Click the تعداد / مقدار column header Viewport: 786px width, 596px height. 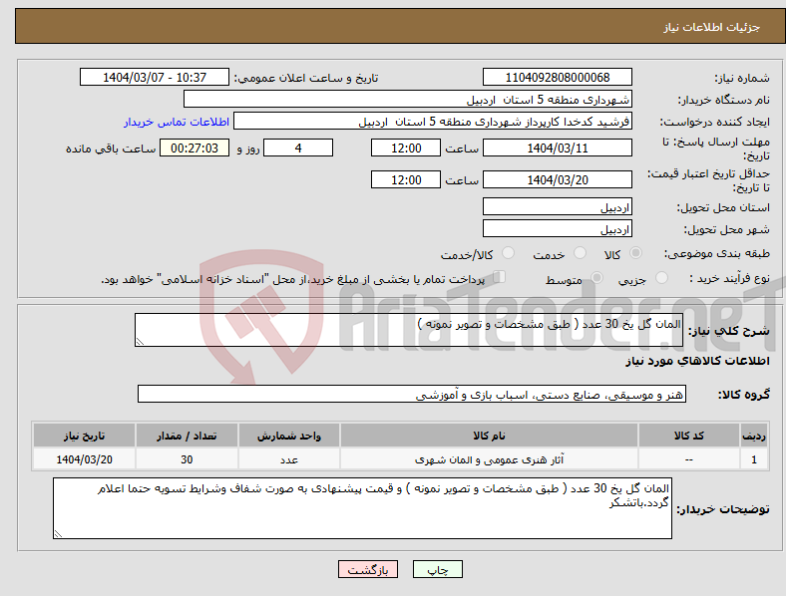[187, 436]
